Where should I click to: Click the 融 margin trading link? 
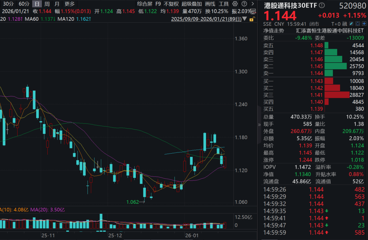pyautogui.click(x=345, y=23)
